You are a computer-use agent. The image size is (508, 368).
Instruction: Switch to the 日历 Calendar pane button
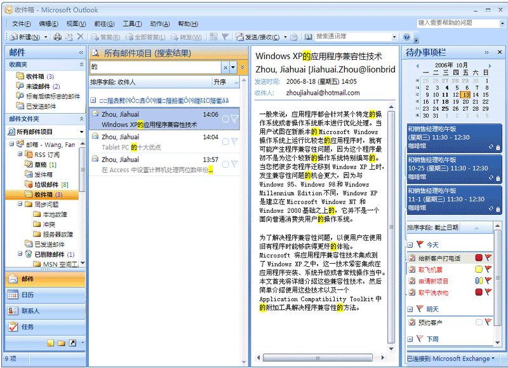coord(44,295)
